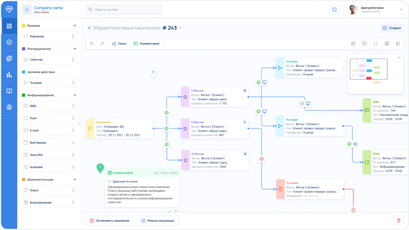Open the info icon in header
409x230 pixels.
[334, 9]
